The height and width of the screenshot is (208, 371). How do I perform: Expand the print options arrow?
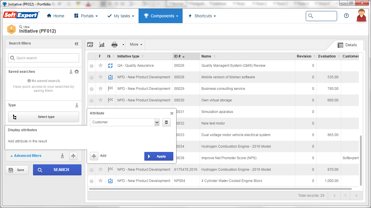click(123, 45)
